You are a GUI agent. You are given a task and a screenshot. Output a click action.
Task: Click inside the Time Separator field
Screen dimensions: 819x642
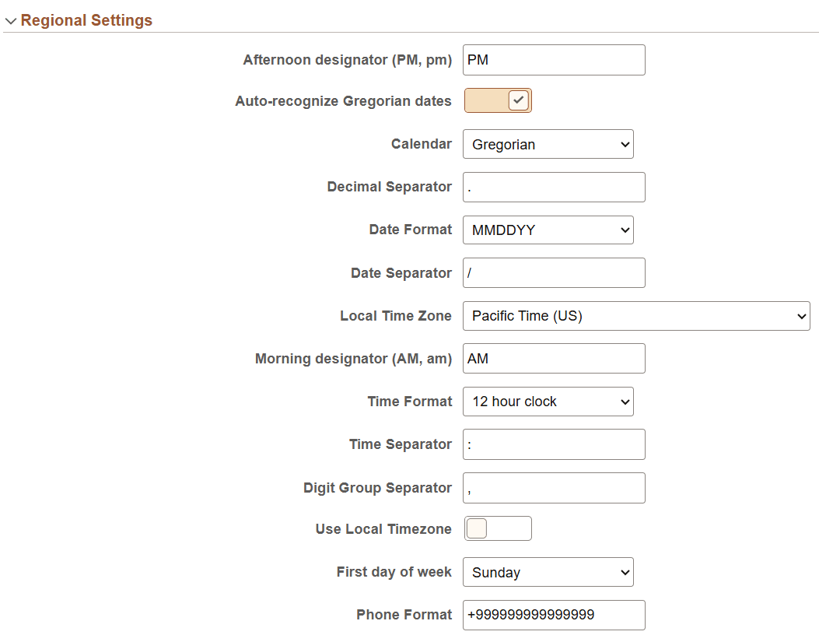[x=553, y=444]
